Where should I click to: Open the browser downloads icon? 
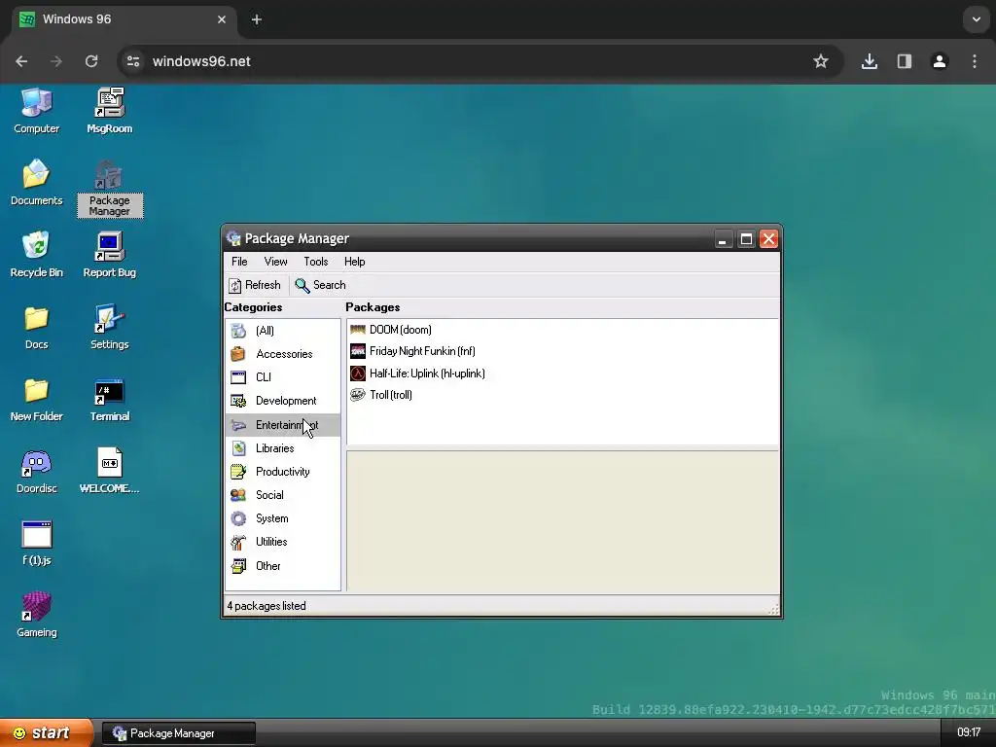[869, 61]
